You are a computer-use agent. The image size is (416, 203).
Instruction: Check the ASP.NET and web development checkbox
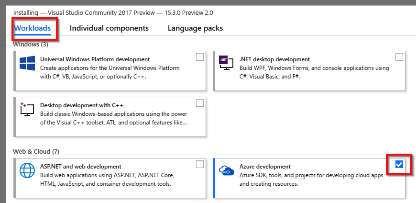[x=200, y=165]
